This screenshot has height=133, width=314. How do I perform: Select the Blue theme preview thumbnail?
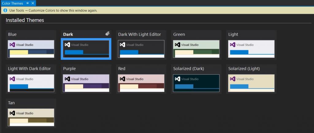[31, 49]
